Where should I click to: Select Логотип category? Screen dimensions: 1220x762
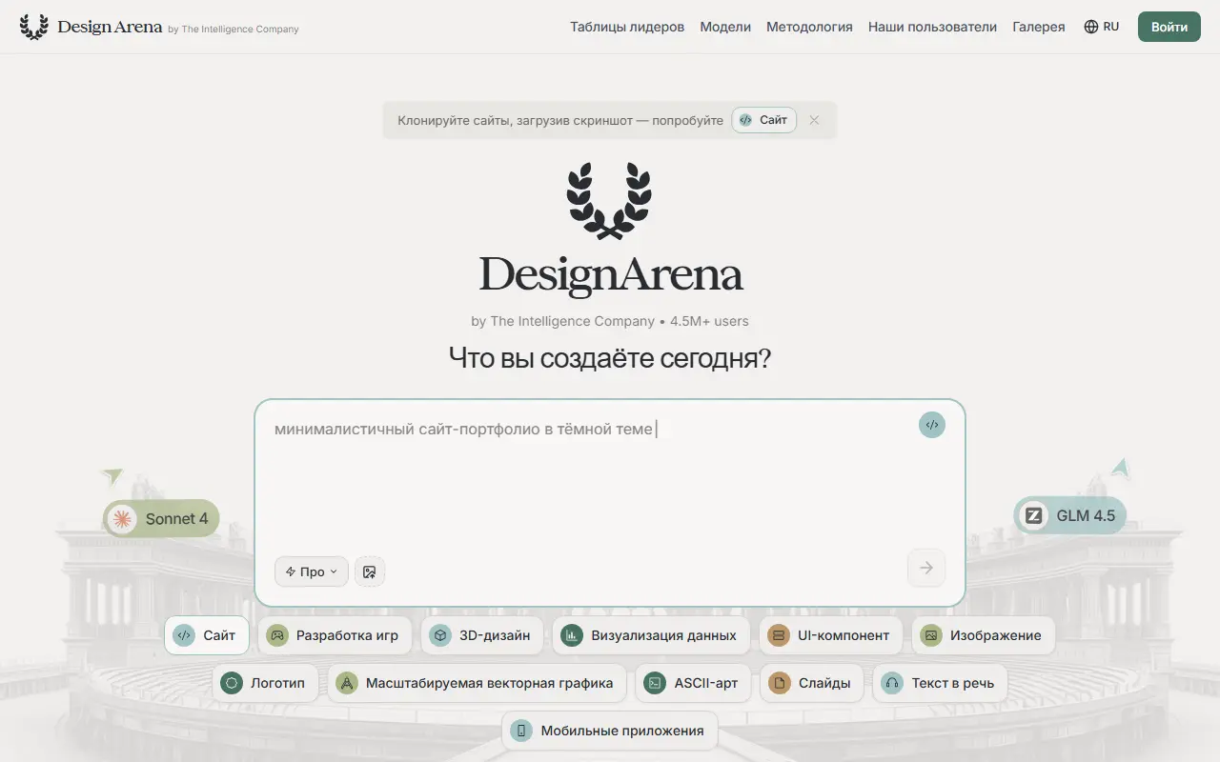point(265,683)
